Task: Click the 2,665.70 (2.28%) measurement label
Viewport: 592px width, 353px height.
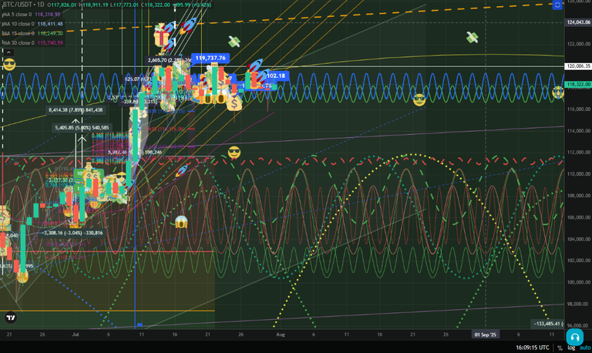Action: point(168,60)
